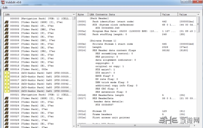This screenshot has width=203, height=128.
Task: Click horizontal scrollbar left arrow in contents pane
Action: tap(78, 126)
